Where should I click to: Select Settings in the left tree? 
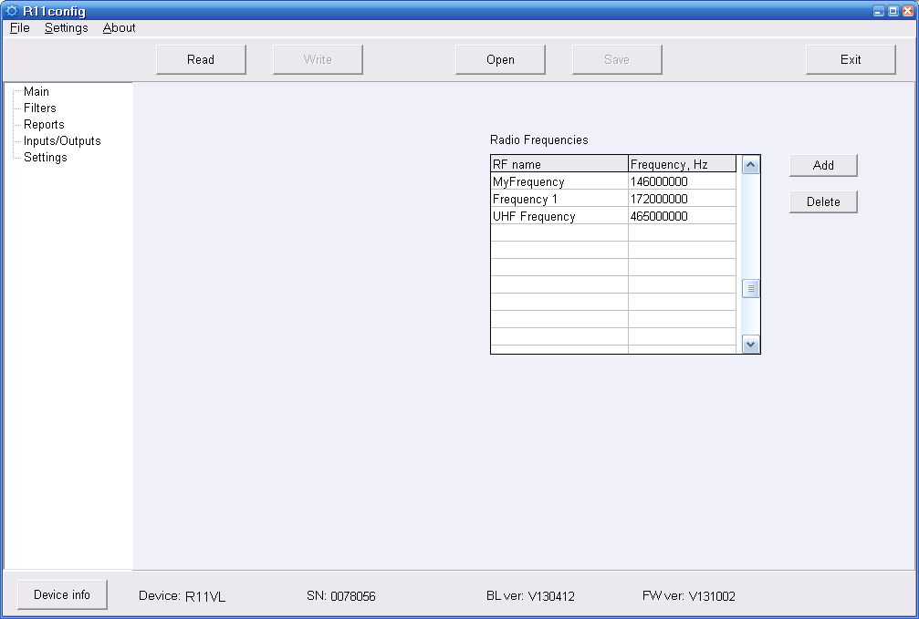tap(46, 158)
